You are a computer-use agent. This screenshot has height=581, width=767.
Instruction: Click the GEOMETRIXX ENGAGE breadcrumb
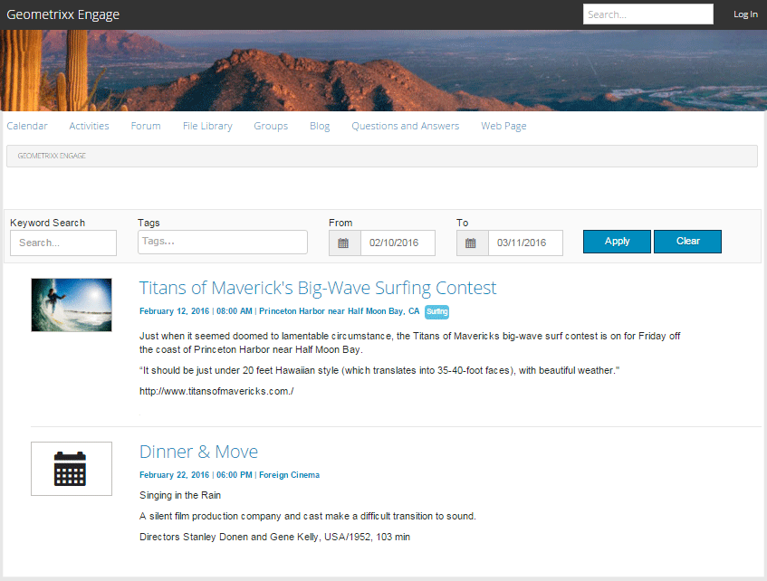(52, 156)
